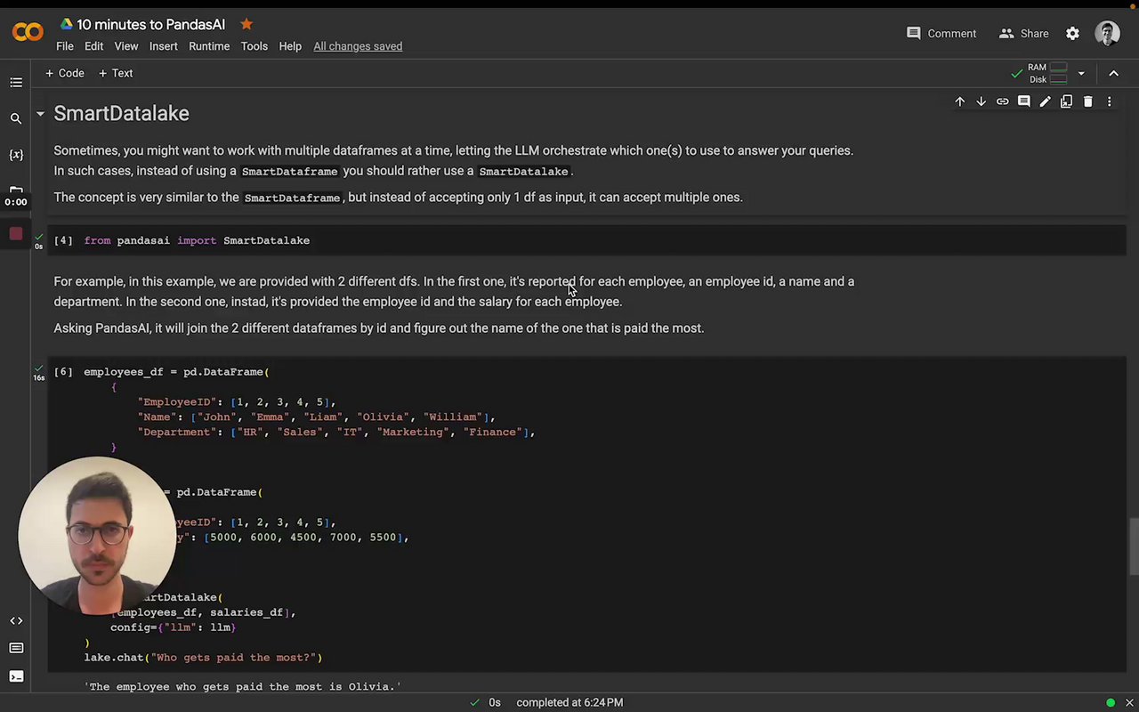
Task: Open the File menu
Action: pos(65,46)
